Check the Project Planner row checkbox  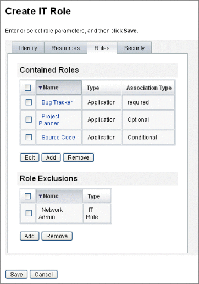coord(29,119)
